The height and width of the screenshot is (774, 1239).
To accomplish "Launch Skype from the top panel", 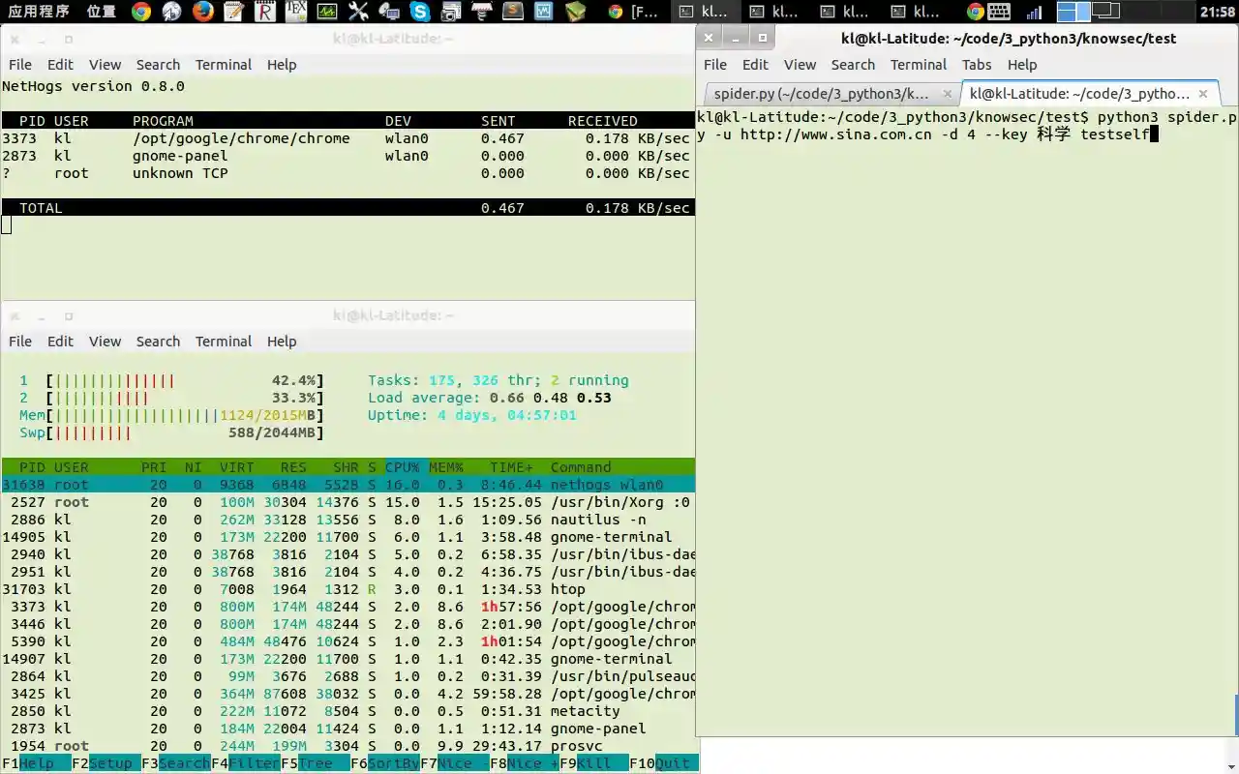I will point(419,12).
